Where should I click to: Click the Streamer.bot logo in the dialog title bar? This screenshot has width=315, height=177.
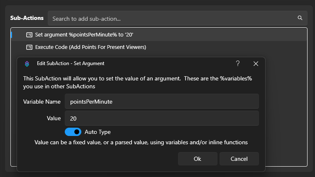point(27,63)
